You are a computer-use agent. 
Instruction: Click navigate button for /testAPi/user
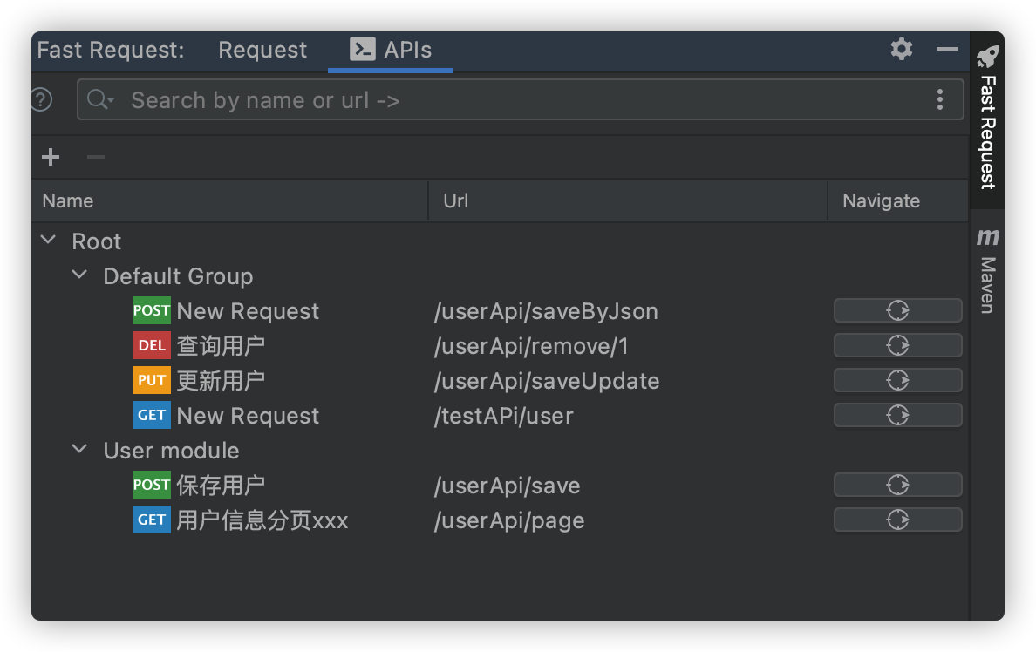pos(897,415)
